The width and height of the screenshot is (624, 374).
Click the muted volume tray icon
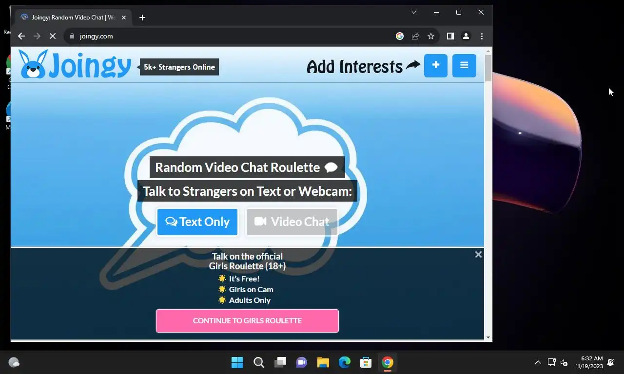pyautogui.click(x=564, y=362)
